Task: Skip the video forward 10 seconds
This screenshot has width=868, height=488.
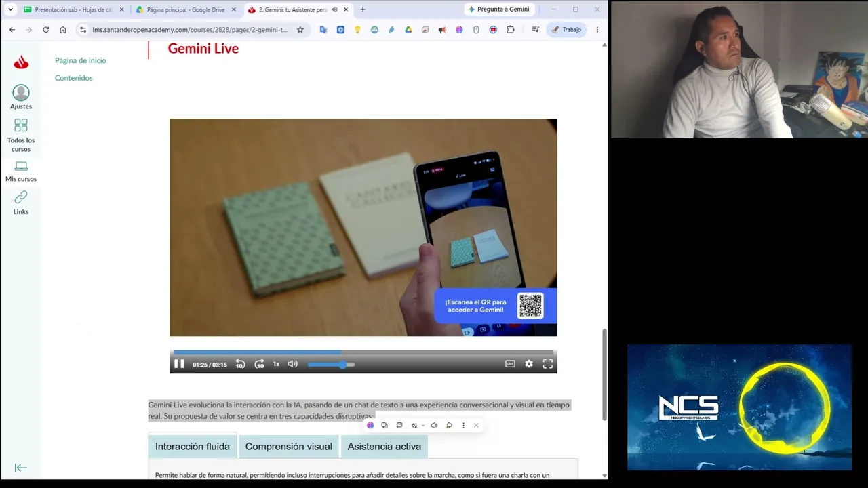Action: click(259, 364)
